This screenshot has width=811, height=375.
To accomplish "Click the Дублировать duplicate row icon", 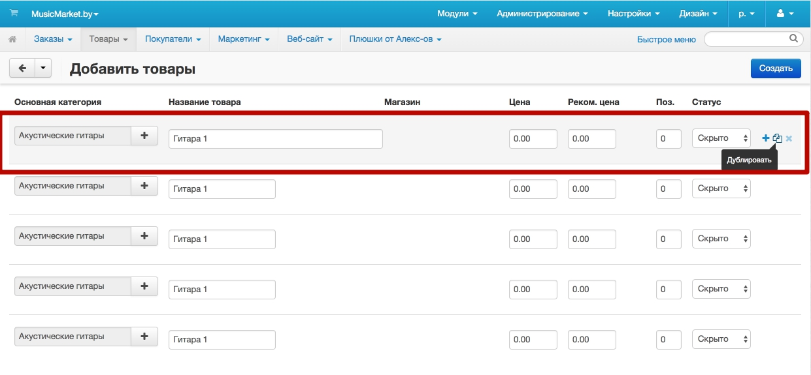I will (x=778, y=138).
